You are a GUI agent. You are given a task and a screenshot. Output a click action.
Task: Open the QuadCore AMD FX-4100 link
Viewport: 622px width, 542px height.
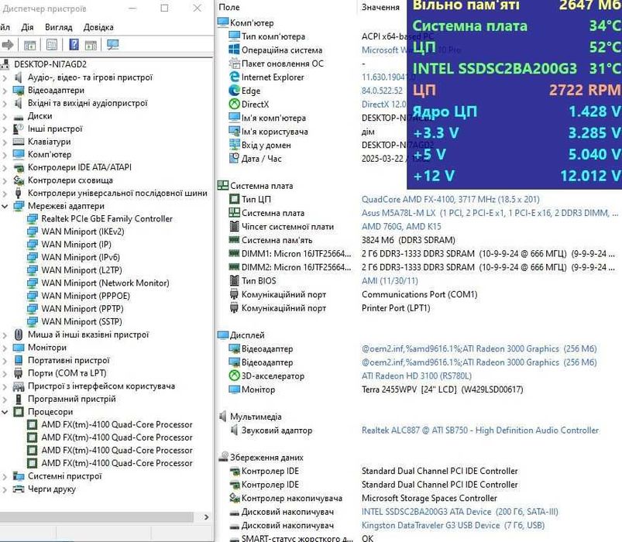450,200
